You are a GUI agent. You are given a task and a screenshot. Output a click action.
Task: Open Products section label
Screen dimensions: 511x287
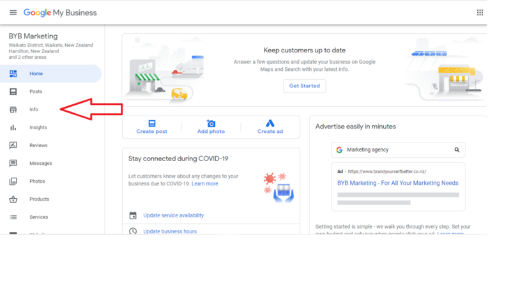click(40, 199)
